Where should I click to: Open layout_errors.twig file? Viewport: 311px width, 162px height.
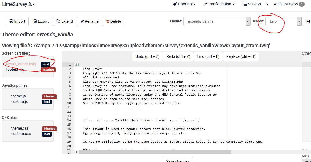[x=21, y=64]
